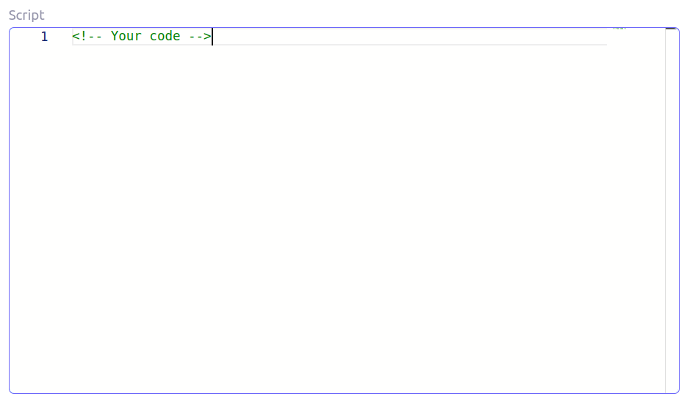Click the middle of the vertical scrollbar track
Screen dimensions: 687x399
671,211
